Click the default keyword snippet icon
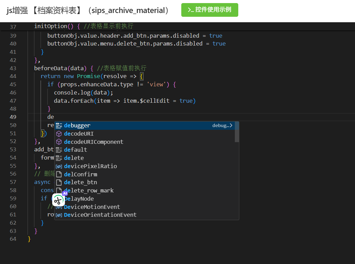 tap(59, 150)
